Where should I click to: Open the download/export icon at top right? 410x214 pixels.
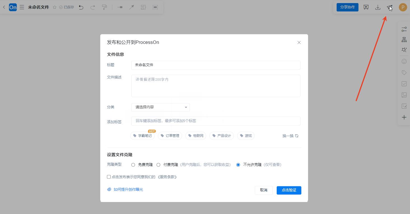(378, 7)
